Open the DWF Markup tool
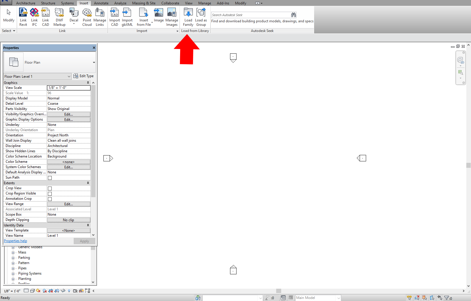Image resolution: width=471 pixels, height=301 pixels. click(59, 16)
